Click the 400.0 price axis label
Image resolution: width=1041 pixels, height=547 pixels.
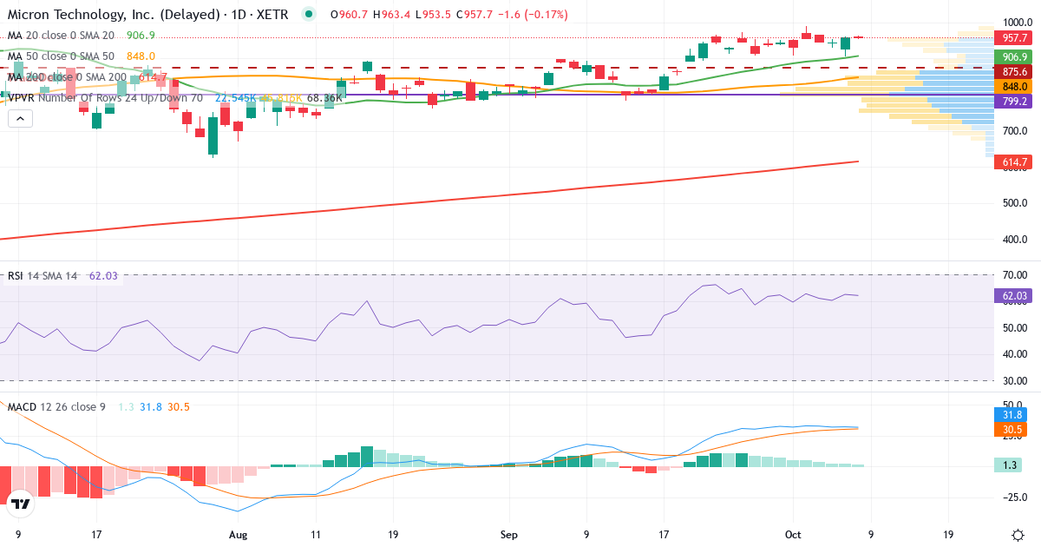[x=1015, y=240]
